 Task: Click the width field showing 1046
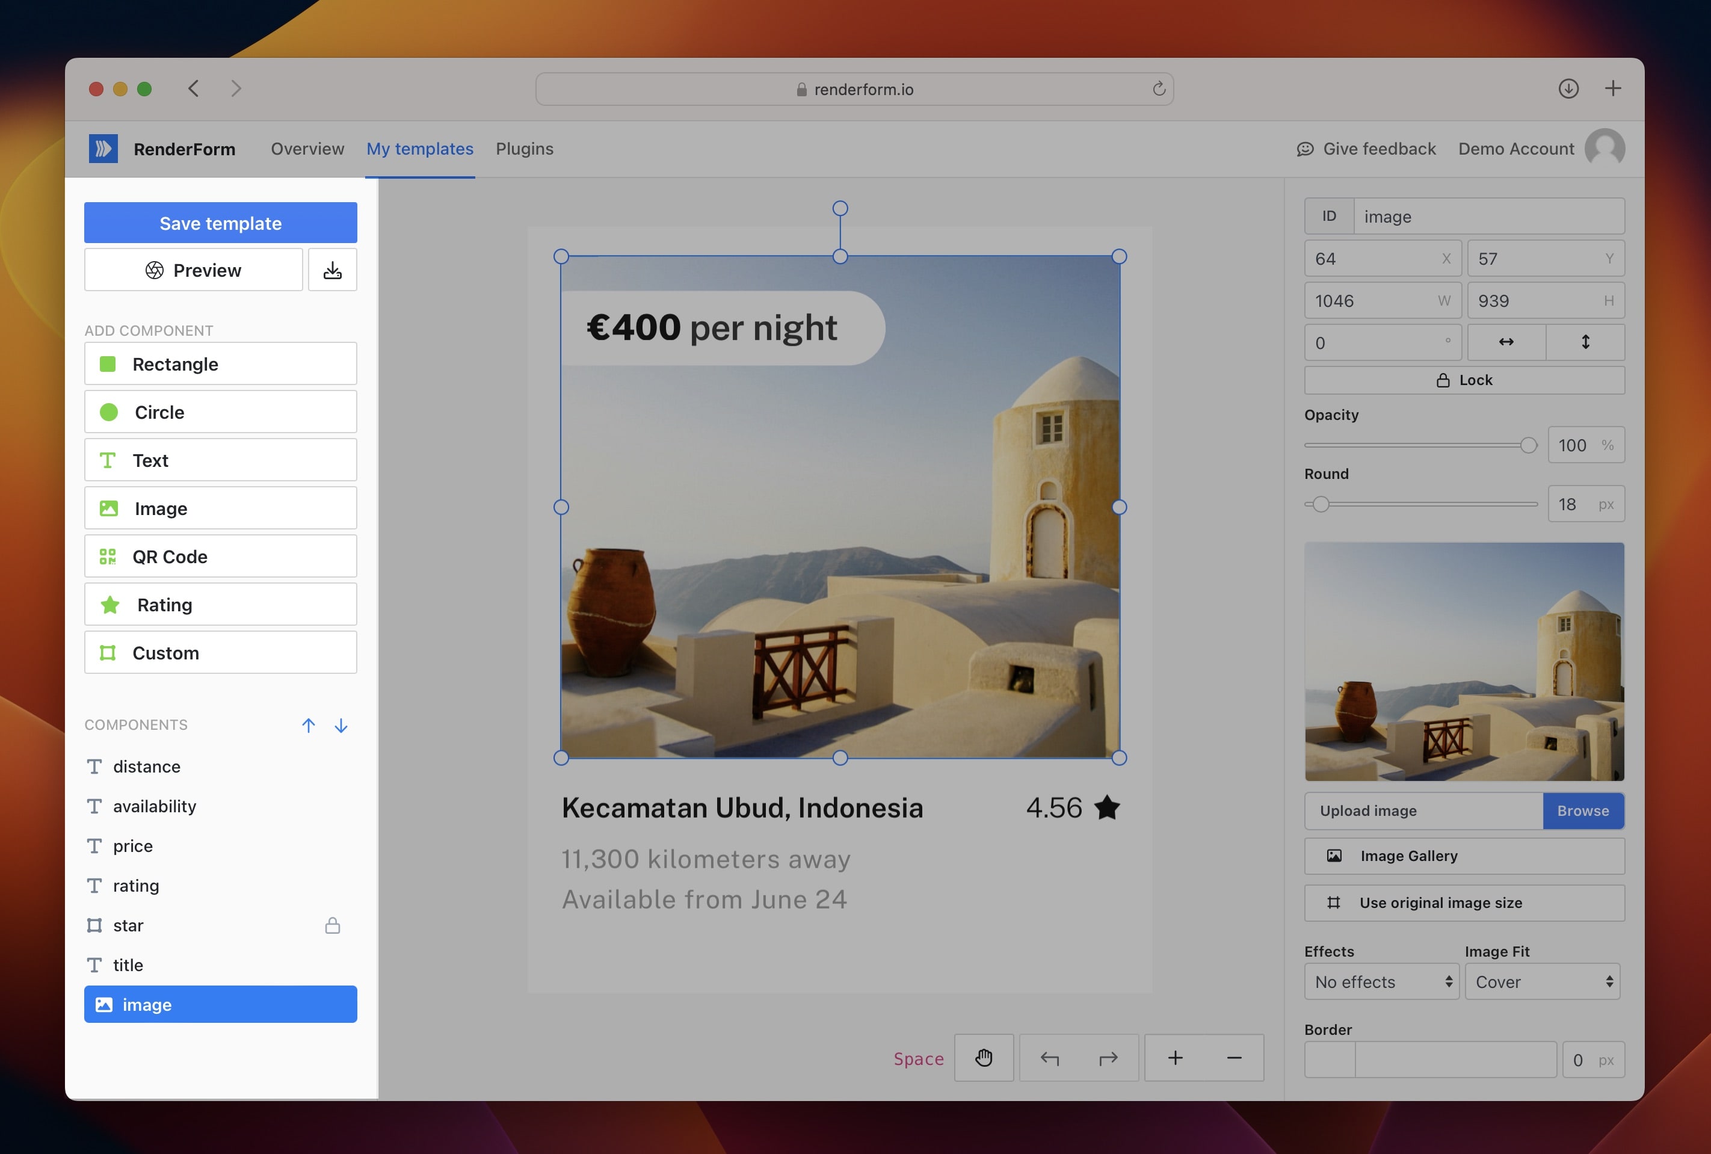pos(1382,300)
